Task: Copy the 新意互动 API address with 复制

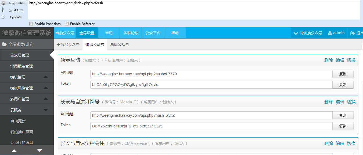Action: (343, 74)
